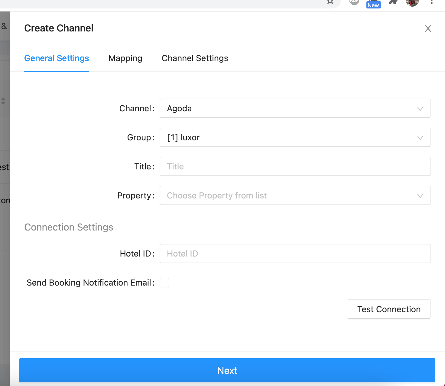The width and height of the screenshot is (445, 386).
Task: Open the extension with the New badge
Action: tap(373, 3)
